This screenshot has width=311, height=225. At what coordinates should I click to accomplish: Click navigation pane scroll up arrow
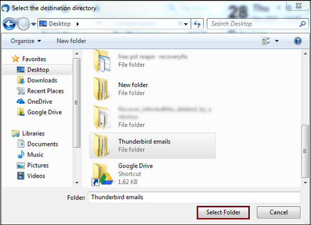click(77, 53)
